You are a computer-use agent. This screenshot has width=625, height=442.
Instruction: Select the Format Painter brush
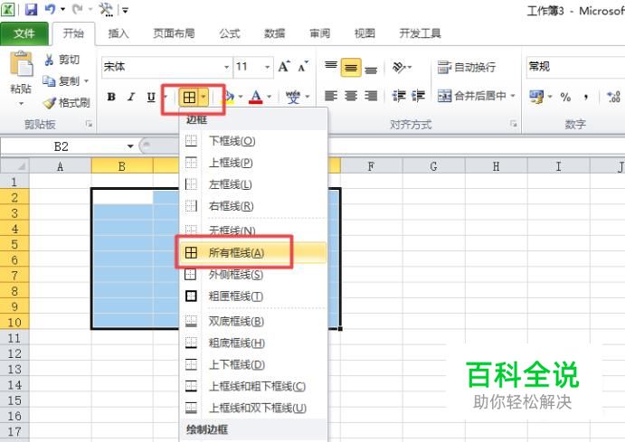pos(50,103)
